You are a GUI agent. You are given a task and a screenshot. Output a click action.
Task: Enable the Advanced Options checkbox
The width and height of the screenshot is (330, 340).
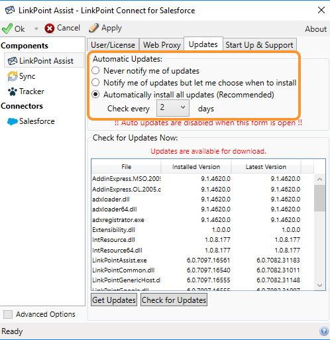pyautogui.click(x=8, y=314)
